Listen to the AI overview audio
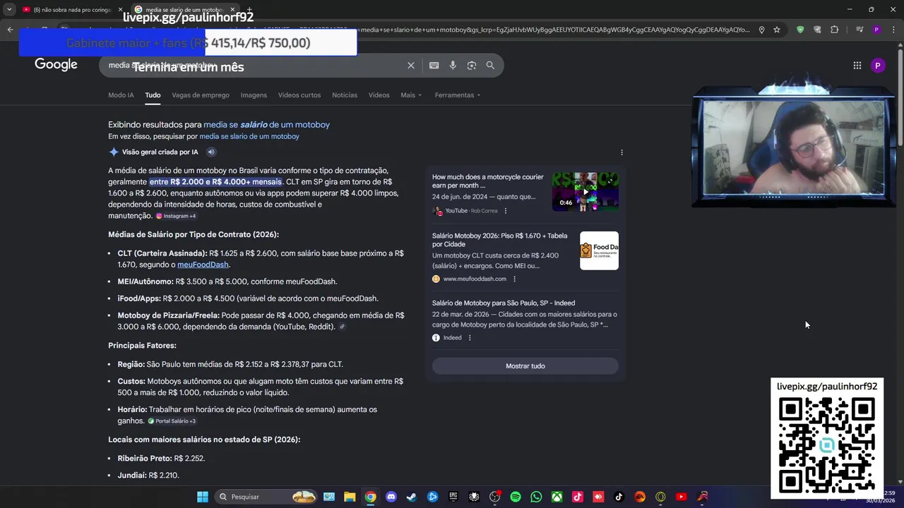 pyautogui.click(x=210, y=152)
